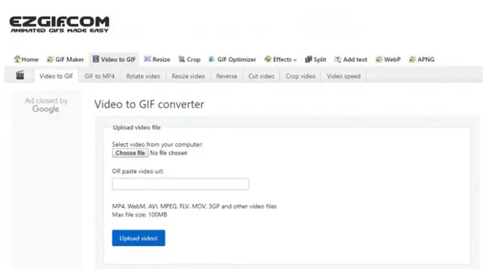Click the GIF Optimizer icon

(211, 59)
